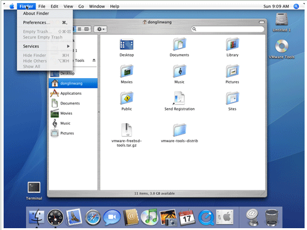
Task: Open the Edit menu
Action: click(x=54, y=6)
